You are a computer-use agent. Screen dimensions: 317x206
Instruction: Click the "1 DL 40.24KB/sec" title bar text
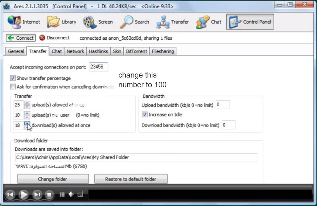coord(117,6)
